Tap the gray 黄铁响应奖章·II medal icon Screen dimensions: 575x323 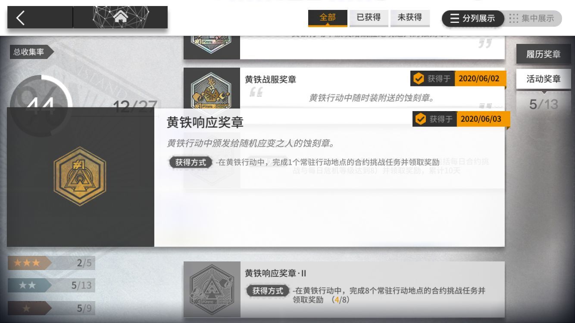click(212, 289)
